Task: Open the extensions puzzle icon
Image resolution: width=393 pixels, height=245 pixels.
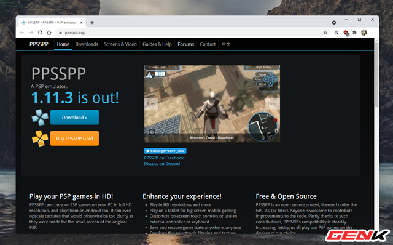Action: 354,33
